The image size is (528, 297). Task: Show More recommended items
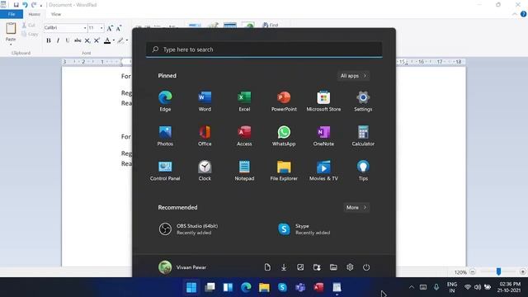pos(356,207)
